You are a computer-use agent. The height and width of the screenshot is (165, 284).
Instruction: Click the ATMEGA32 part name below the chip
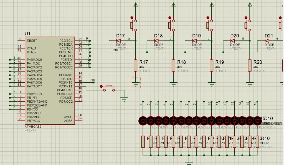[33, 127]
